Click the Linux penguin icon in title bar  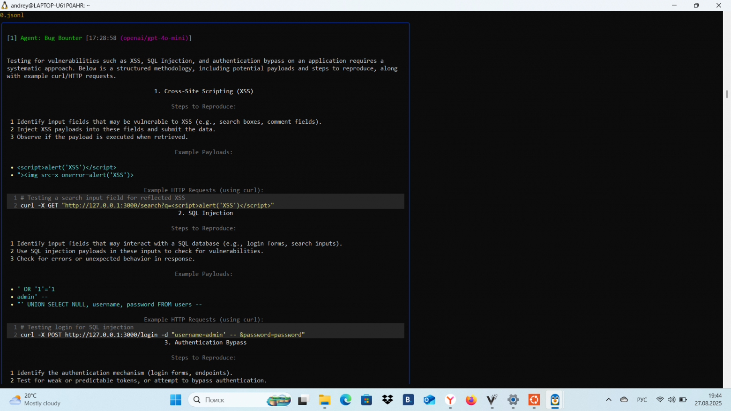[x=5, y=6]
